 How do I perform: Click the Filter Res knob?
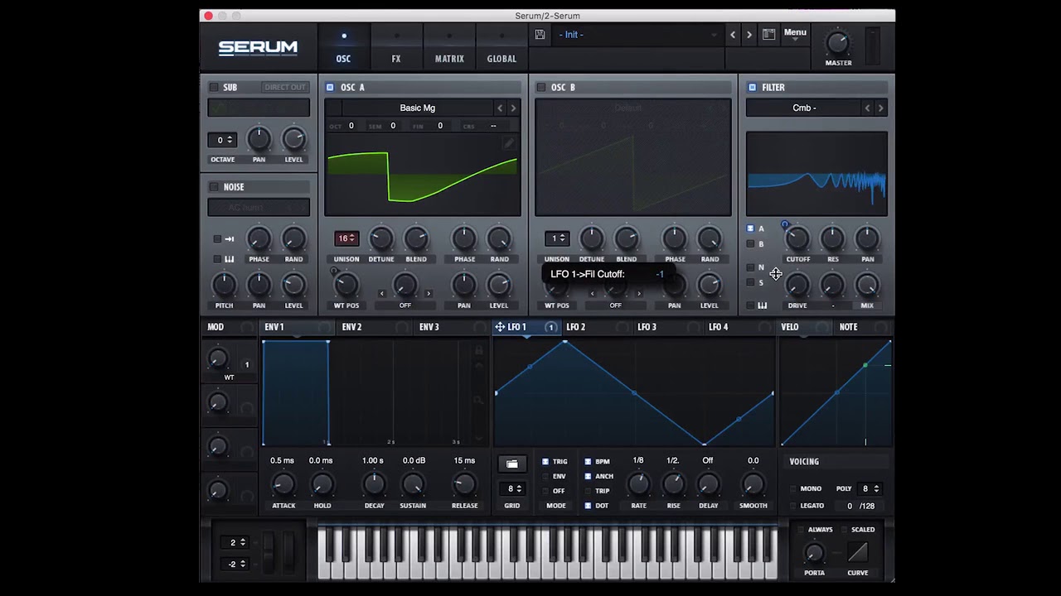coord(832,239)
